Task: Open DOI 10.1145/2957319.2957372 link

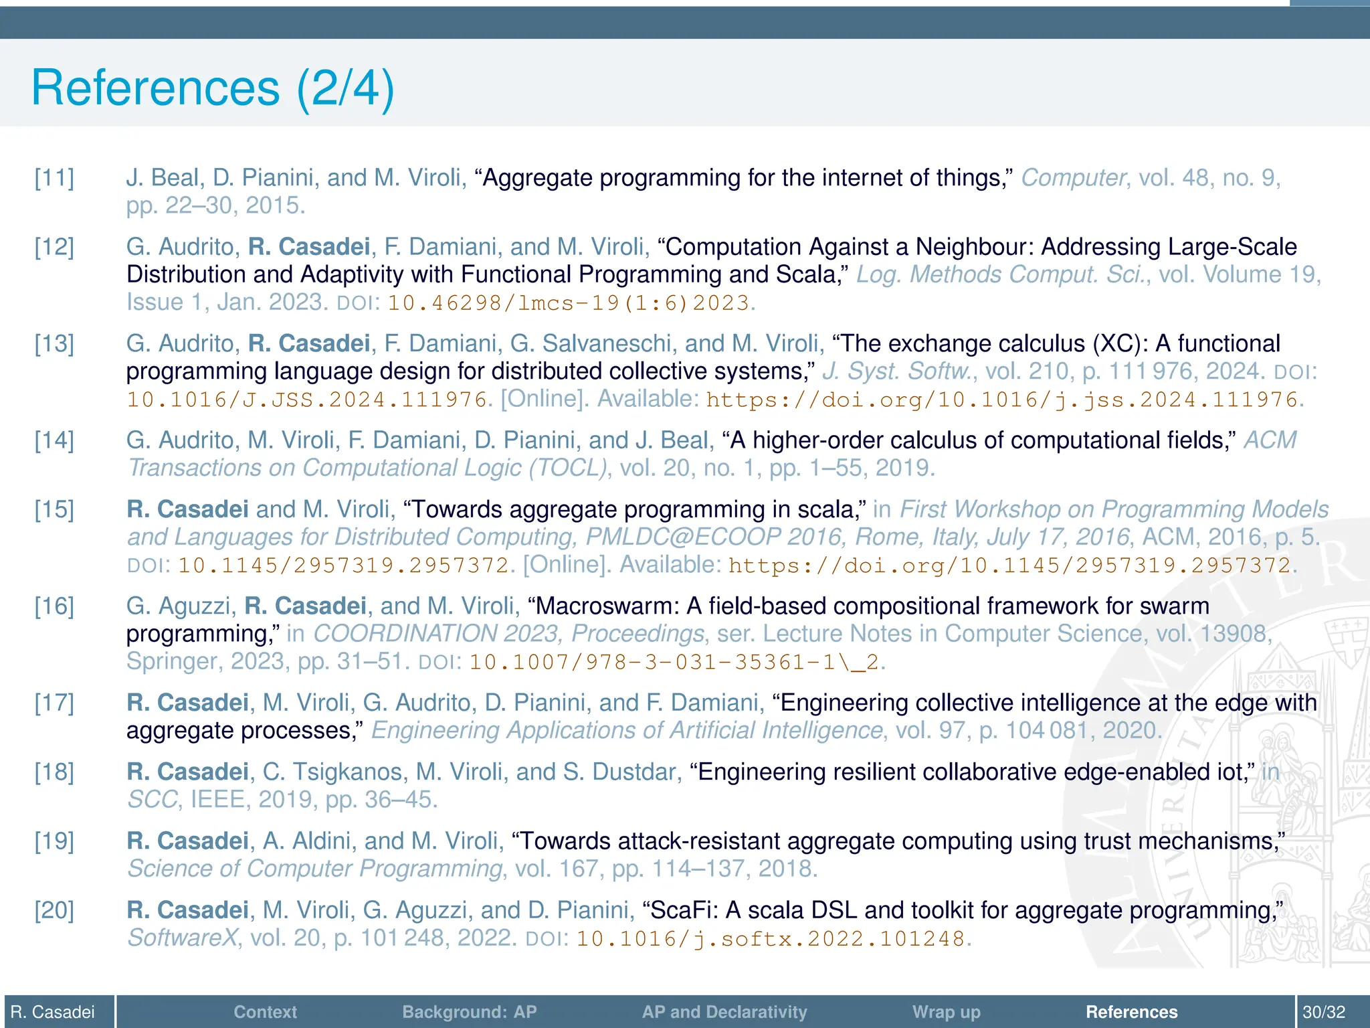Action: click(343, 566)
